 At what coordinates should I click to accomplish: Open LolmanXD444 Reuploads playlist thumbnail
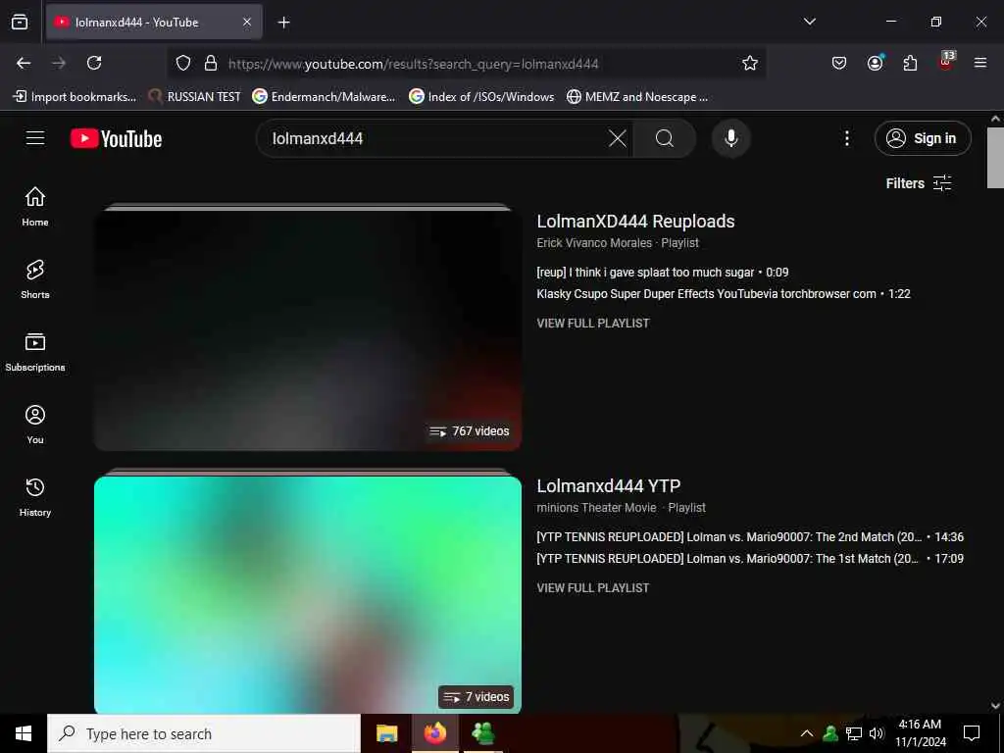[308, 327]
